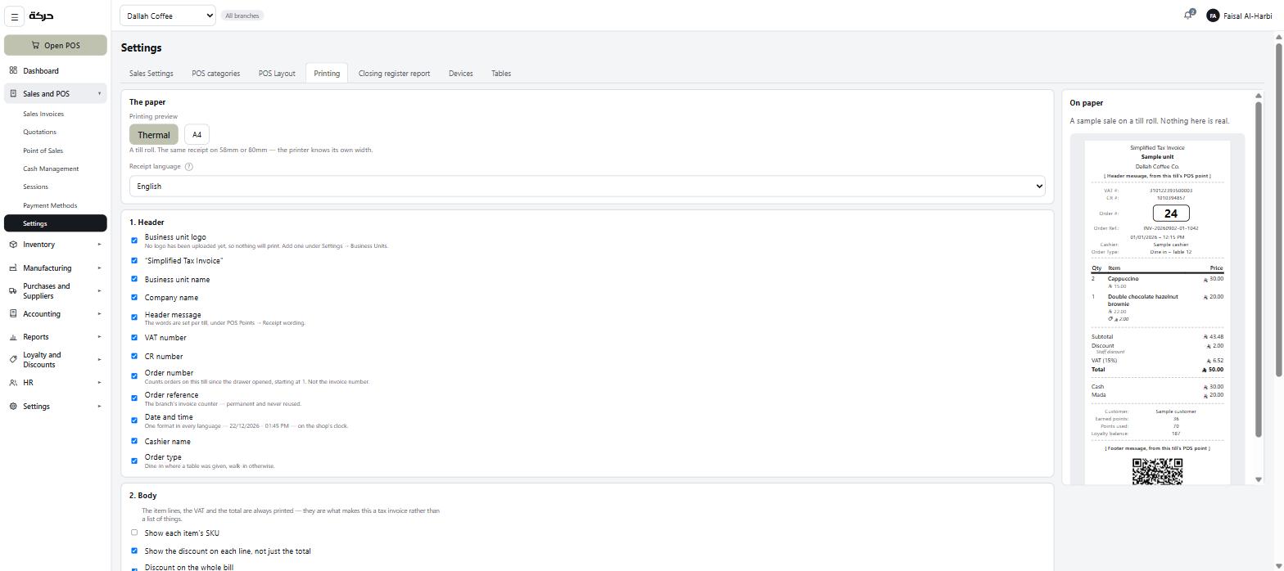
Task: Expand Purchases and Suppliers submenu arrow
Action: click(x=99, y=290)
